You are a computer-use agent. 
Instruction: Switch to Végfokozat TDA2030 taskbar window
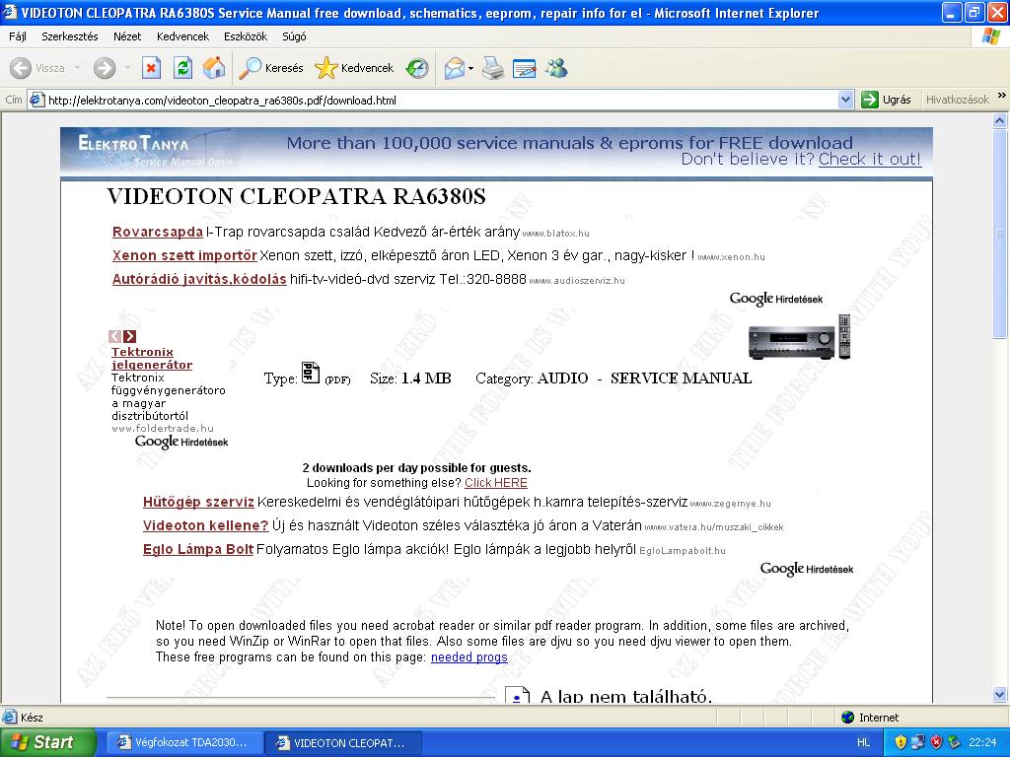pyautogui.click(x=182, y=742)
